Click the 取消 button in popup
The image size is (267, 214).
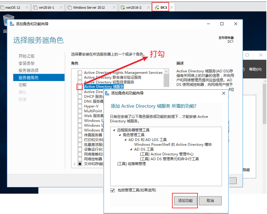(x=210, y=201)
